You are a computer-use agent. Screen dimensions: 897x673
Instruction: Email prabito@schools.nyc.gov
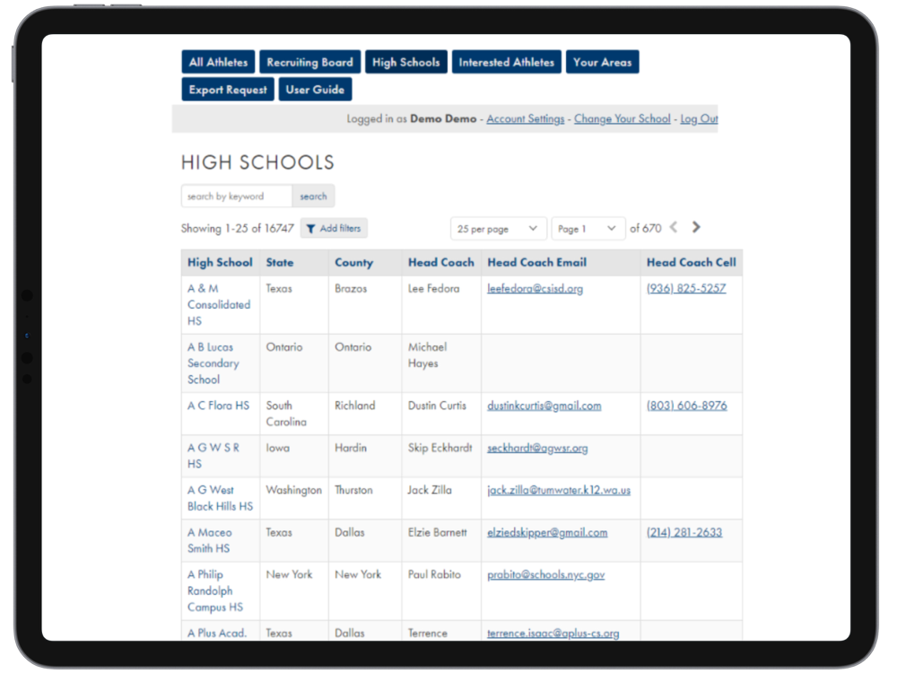coord(545,574)
